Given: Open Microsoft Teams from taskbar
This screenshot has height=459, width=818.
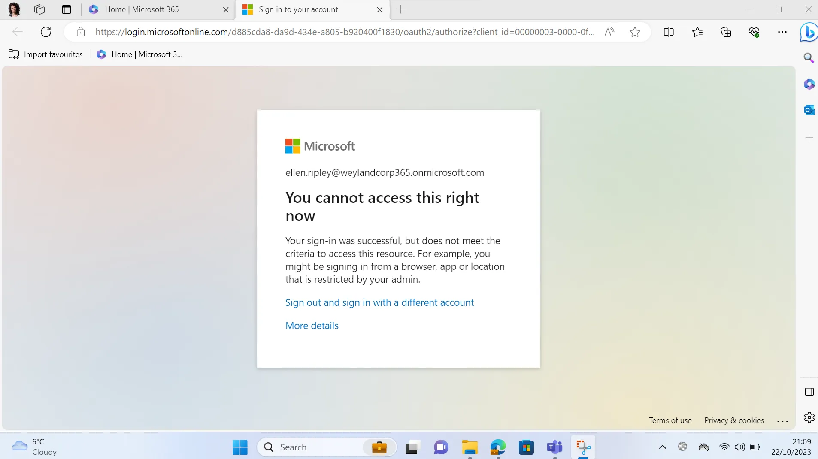Looking at the screenshot, I should point(555,447).
